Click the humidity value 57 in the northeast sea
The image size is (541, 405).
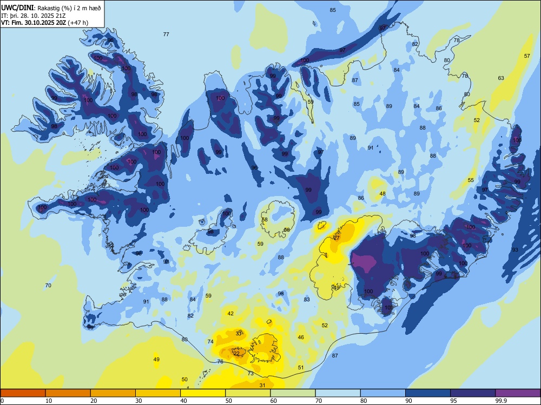[x=527, y=56]
